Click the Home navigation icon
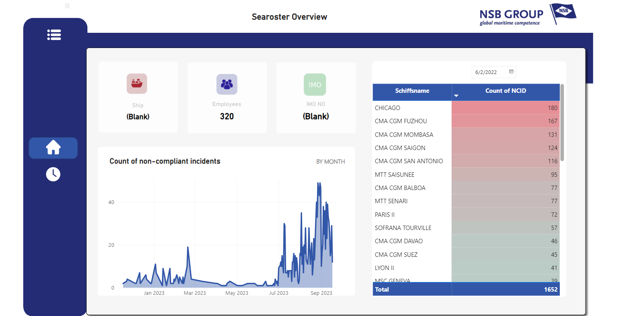 click(53, 148)
